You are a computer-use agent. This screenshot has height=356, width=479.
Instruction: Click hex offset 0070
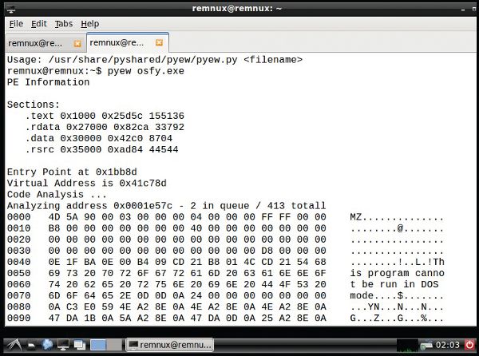[x=19, y=296]
